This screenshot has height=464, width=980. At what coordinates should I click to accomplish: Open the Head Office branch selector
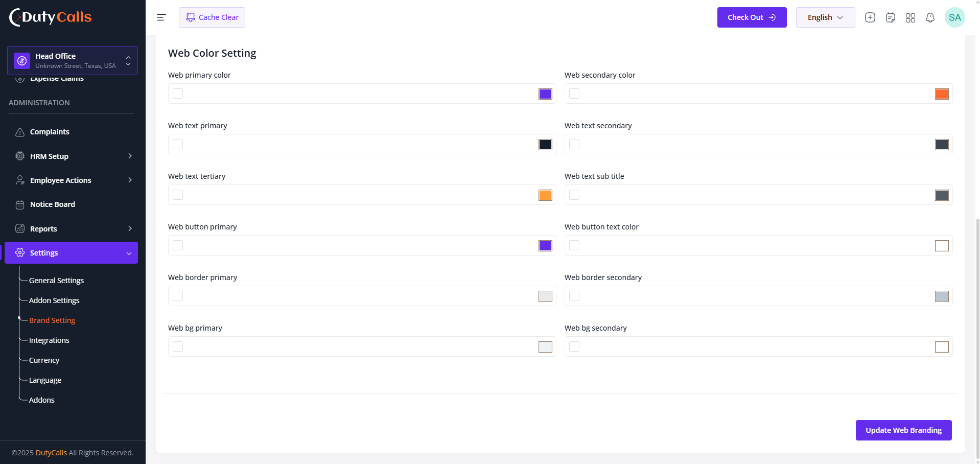pyautogui.click(x=73, y=61)
